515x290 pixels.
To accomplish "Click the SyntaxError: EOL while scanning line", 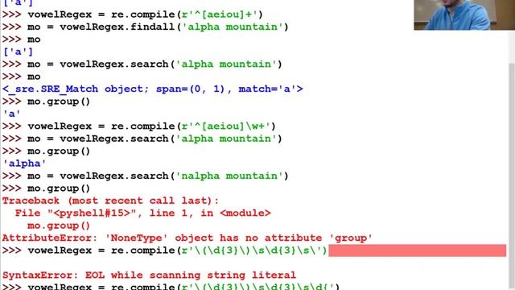I will 149,275.
